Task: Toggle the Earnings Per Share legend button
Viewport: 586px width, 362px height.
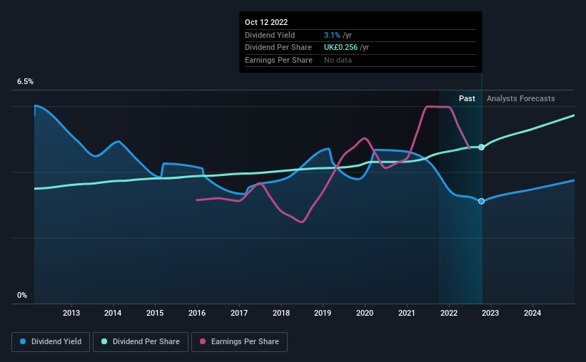Action: (239, 342)
